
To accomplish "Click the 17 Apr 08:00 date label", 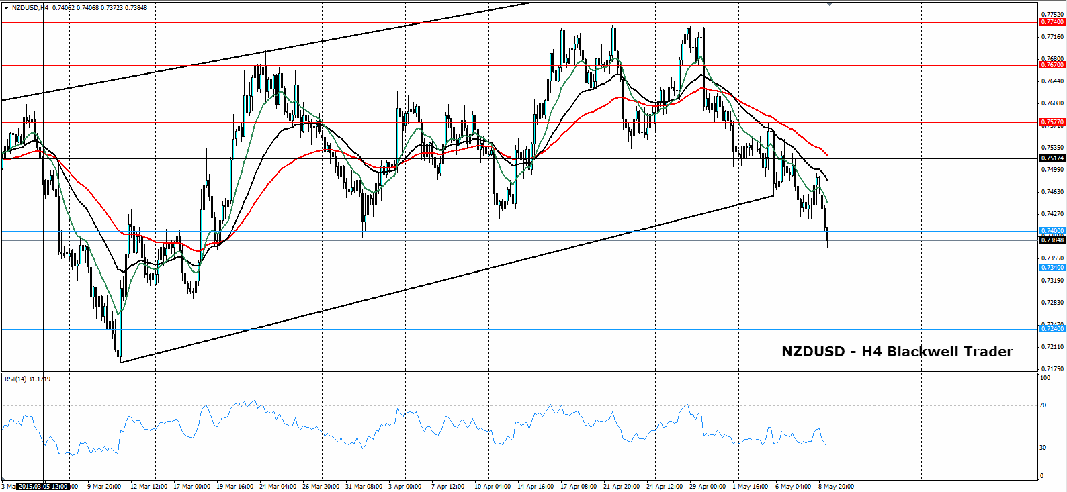I will tap(579, 487).
